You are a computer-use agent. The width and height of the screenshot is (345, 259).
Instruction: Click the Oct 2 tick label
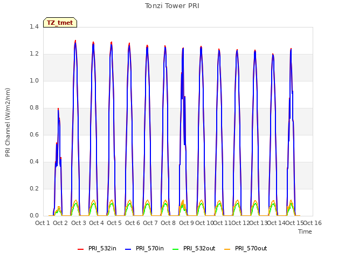[x=60, y=223]
